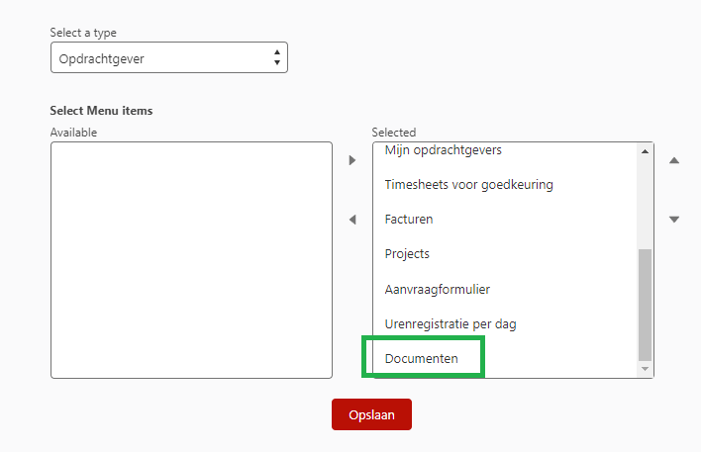Click the Selected list scrollbar up arrow
This screenshot has width=701, height=452.
[x=646, y=151]
